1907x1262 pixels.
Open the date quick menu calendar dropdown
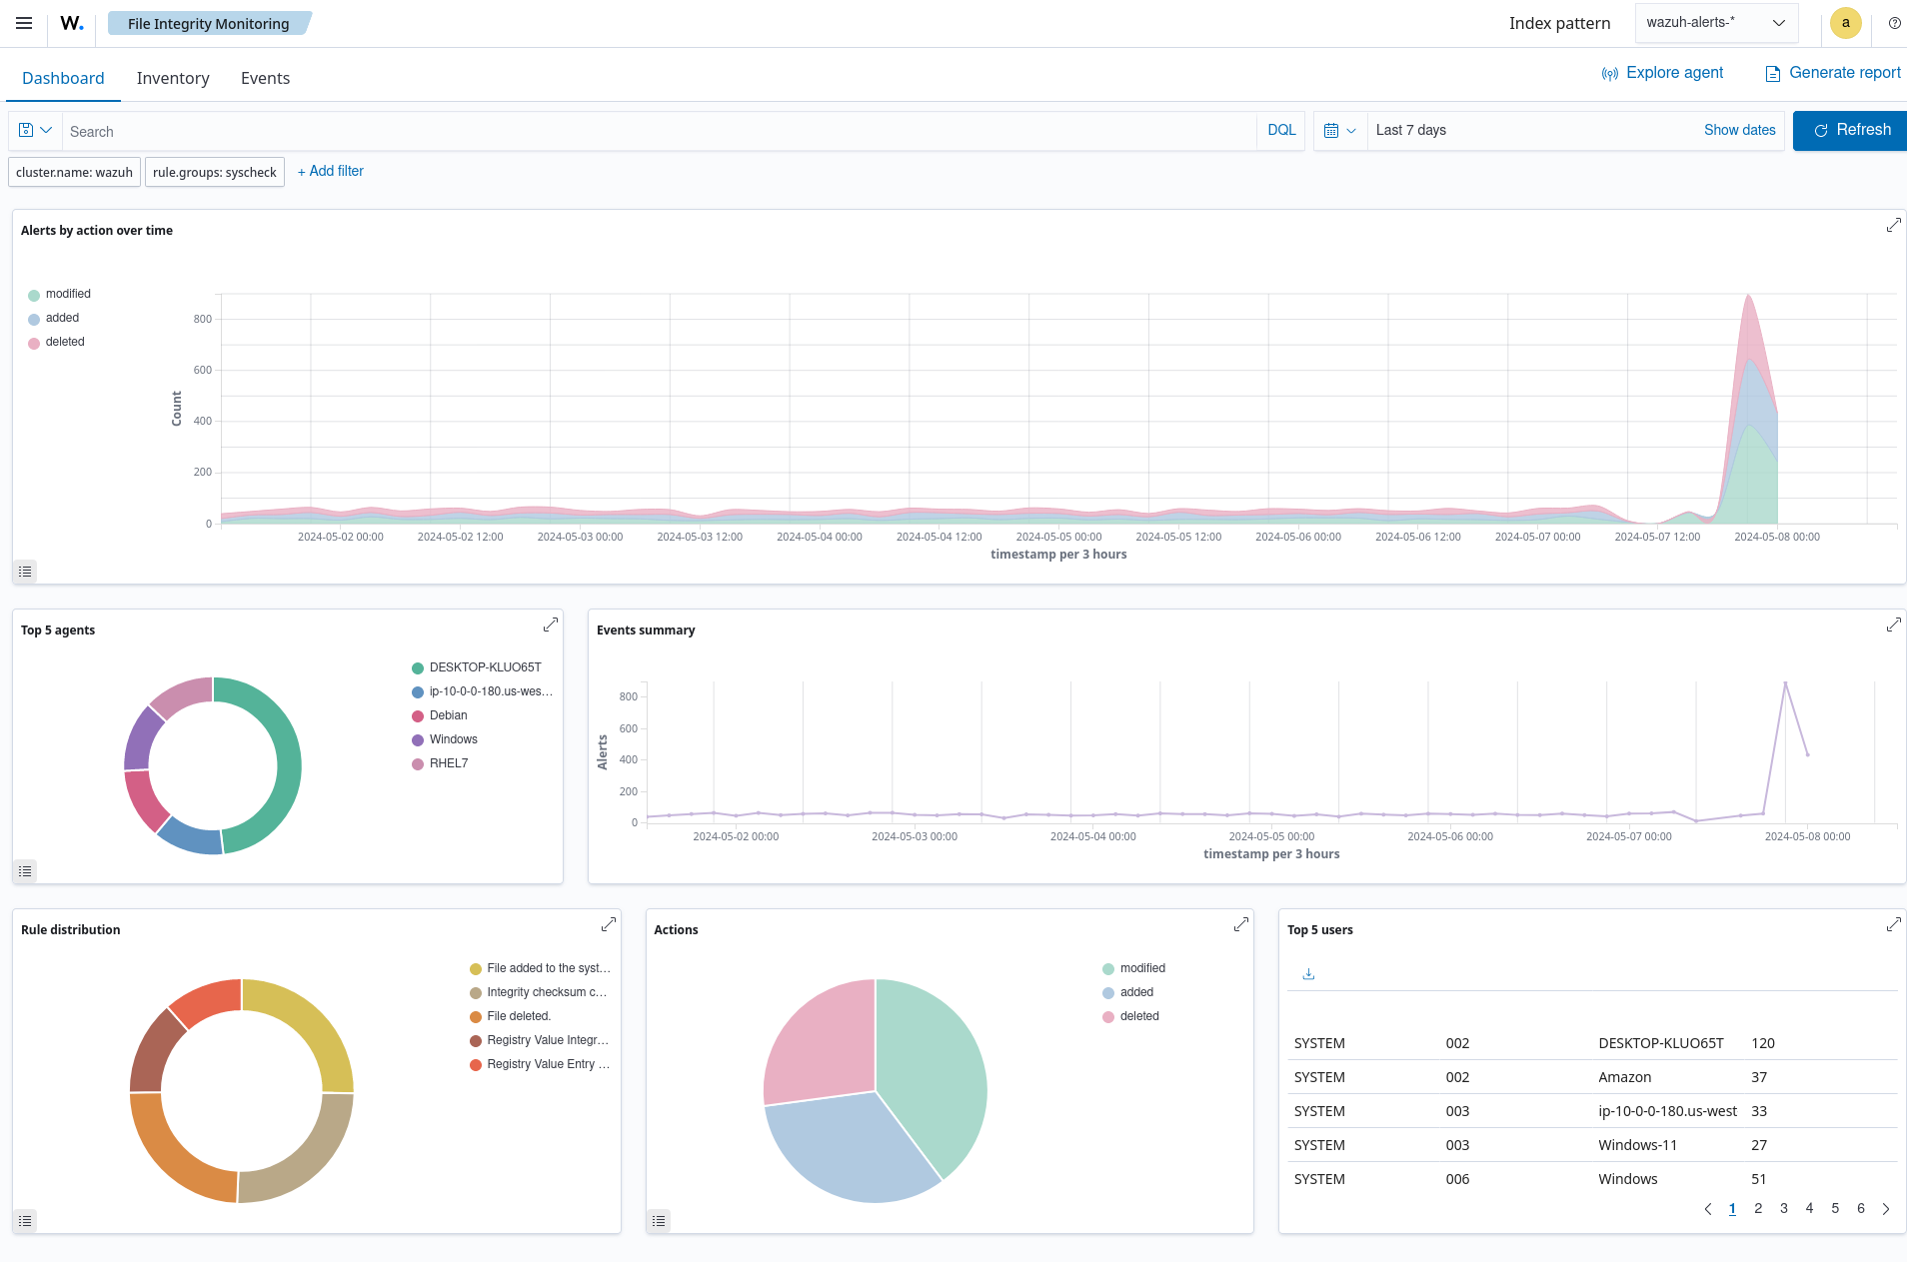tap(1339, 131)
